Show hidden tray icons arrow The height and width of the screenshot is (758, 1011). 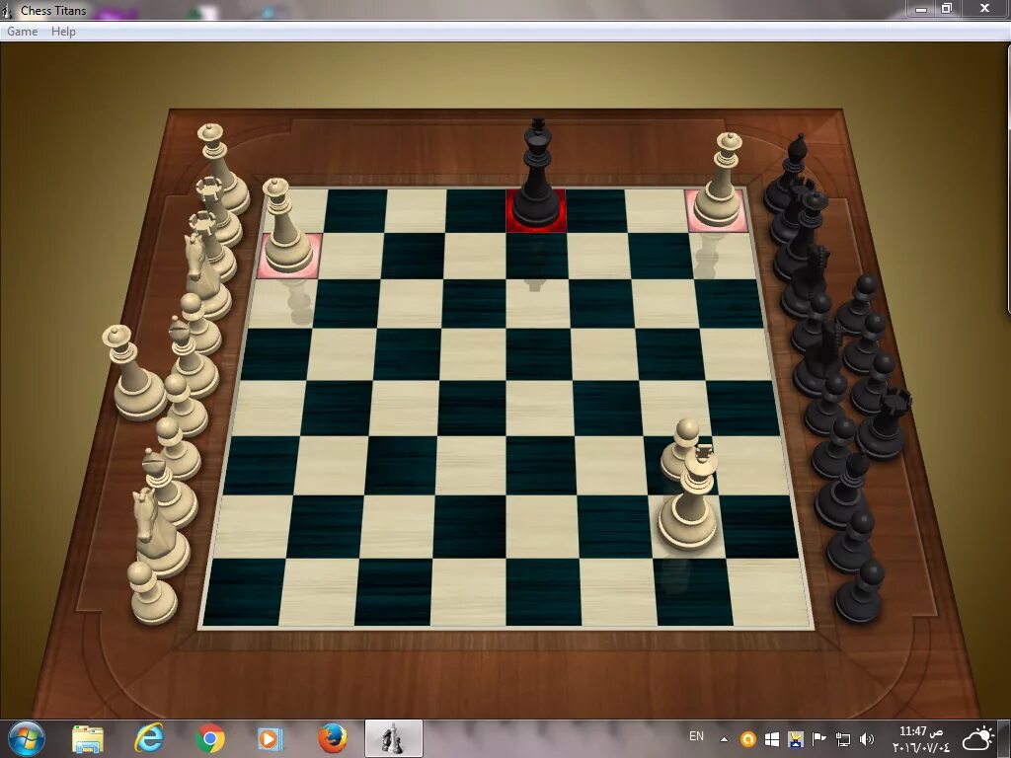[x=724, y=739]
